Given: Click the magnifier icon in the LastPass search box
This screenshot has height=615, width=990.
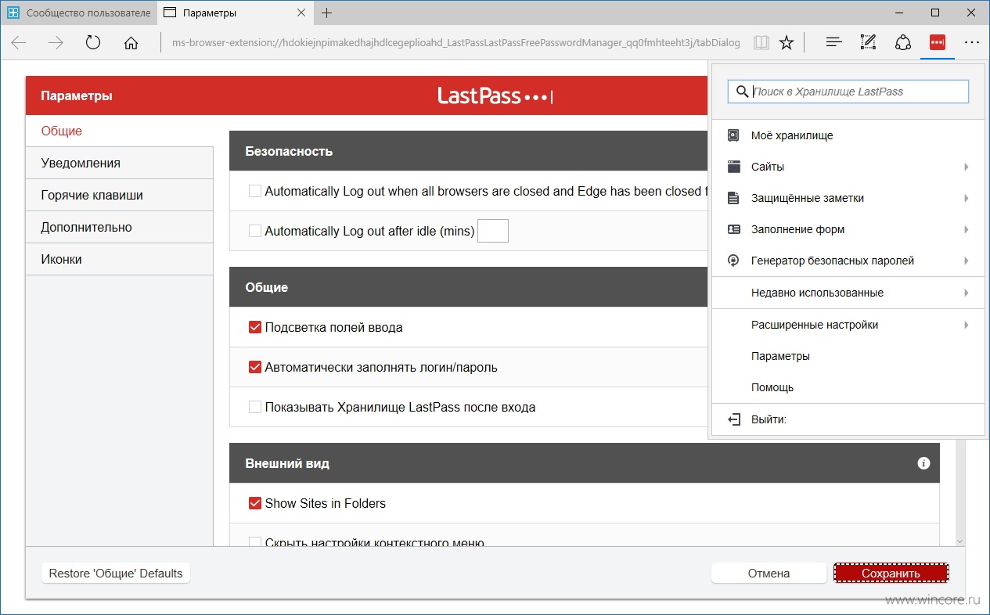Looking at the screenshot, I should pos(741,92).
